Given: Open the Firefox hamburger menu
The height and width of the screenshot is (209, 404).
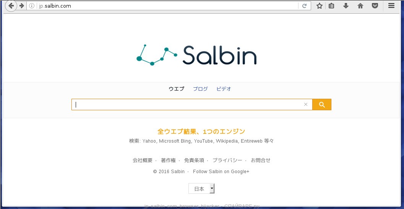Looking at the screenshot, I should [x=391, y=6].
